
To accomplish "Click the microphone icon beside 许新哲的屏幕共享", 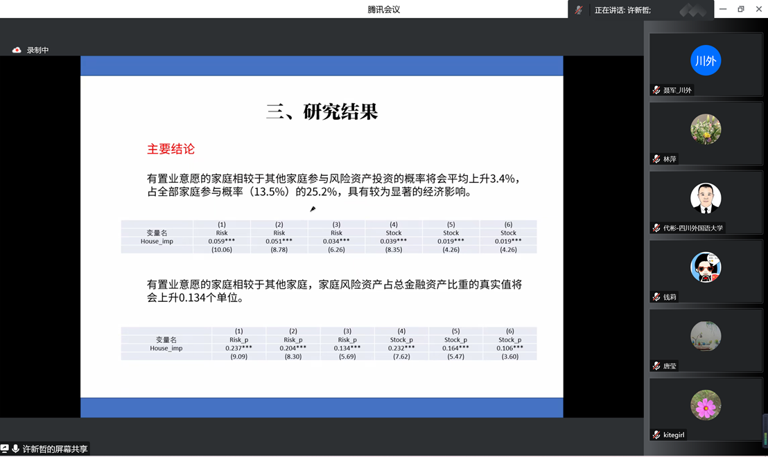I will point(15,449).
